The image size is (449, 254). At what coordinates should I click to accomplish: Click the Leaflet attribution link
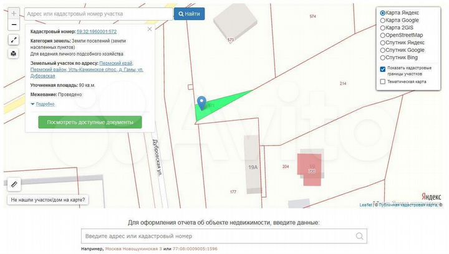click(365, 205)
